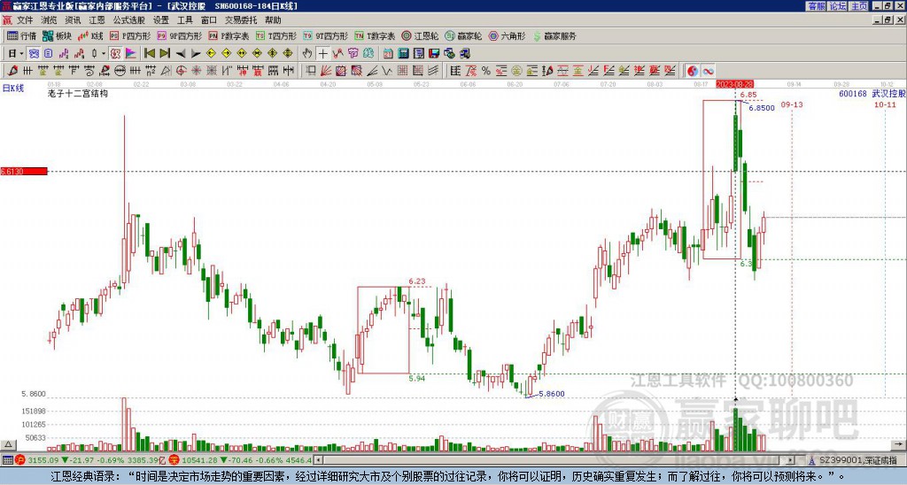The height and width of the screenshot is (485, 907).
Task: Step chart left with black arrow
Action: click(x=181, y=54)
